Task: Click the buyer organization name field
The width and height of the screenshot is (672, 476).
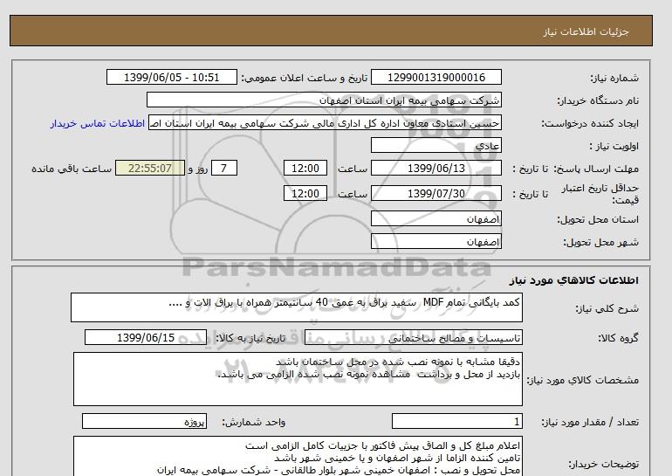Action: coord(324,100)
